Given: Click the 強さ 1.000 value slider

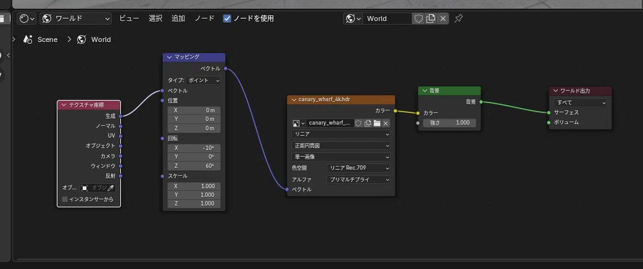Looking at the screenshot, I should [449, 123].
